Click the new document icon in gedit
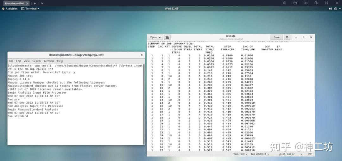The height and width of the screenshot is (161, 342). (168, 37)
